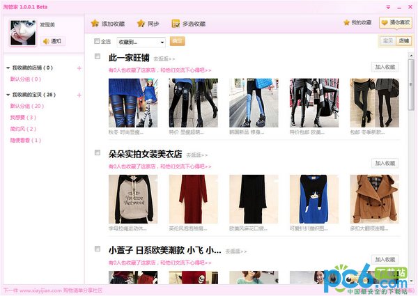This screenshot has height=296, width=418.
Task: Follow 去逛逛>> link beside 小萱子 shop
Action: point(236,251)
